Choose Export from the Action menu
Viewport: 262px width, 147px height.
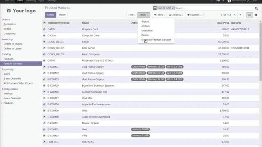point(145,22)
